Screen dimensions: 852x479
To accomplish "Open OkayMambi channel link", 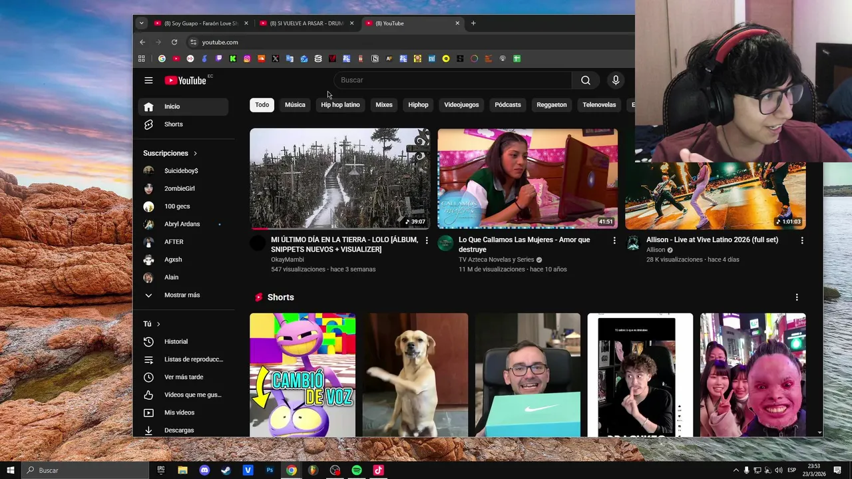I will pos(288,259).
